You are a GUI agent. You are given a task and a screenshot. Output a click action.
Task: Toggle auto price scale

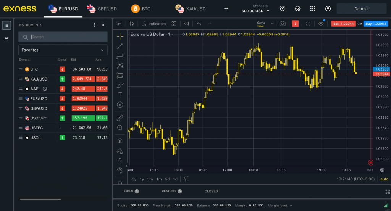tap(384, 179)
